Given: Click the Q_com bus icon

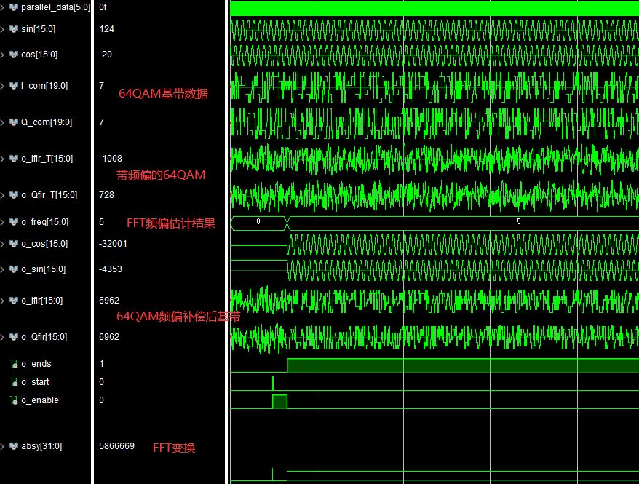Looking at the screenshot, I should pyautogui.click(x=14, y=122).
